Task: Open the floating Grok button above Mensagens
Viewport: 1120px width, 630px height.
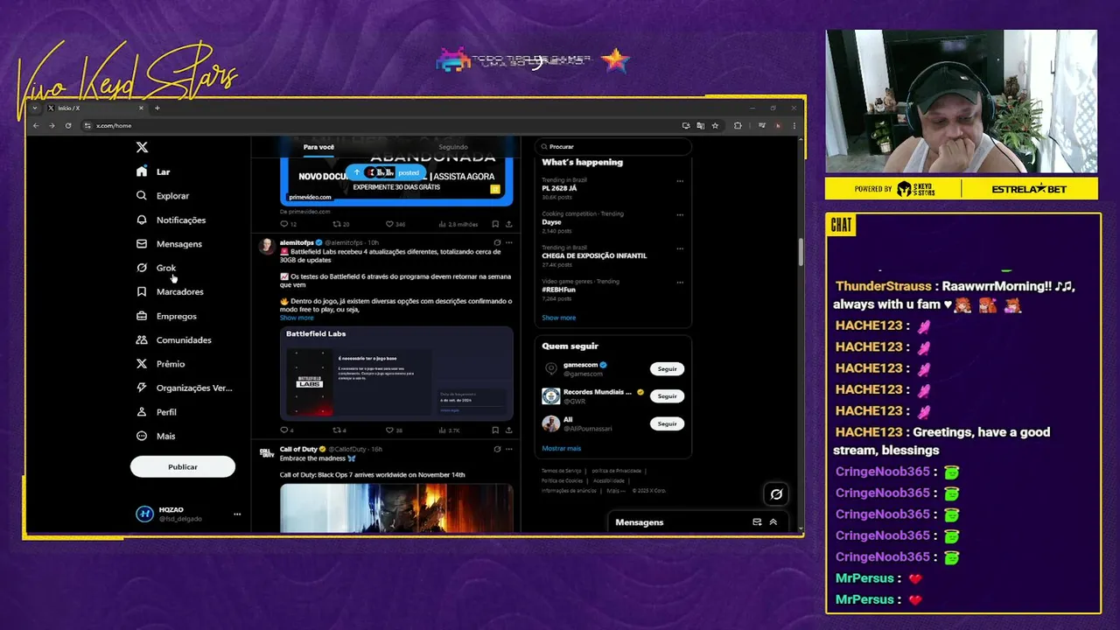Action: tap(775, 494)
